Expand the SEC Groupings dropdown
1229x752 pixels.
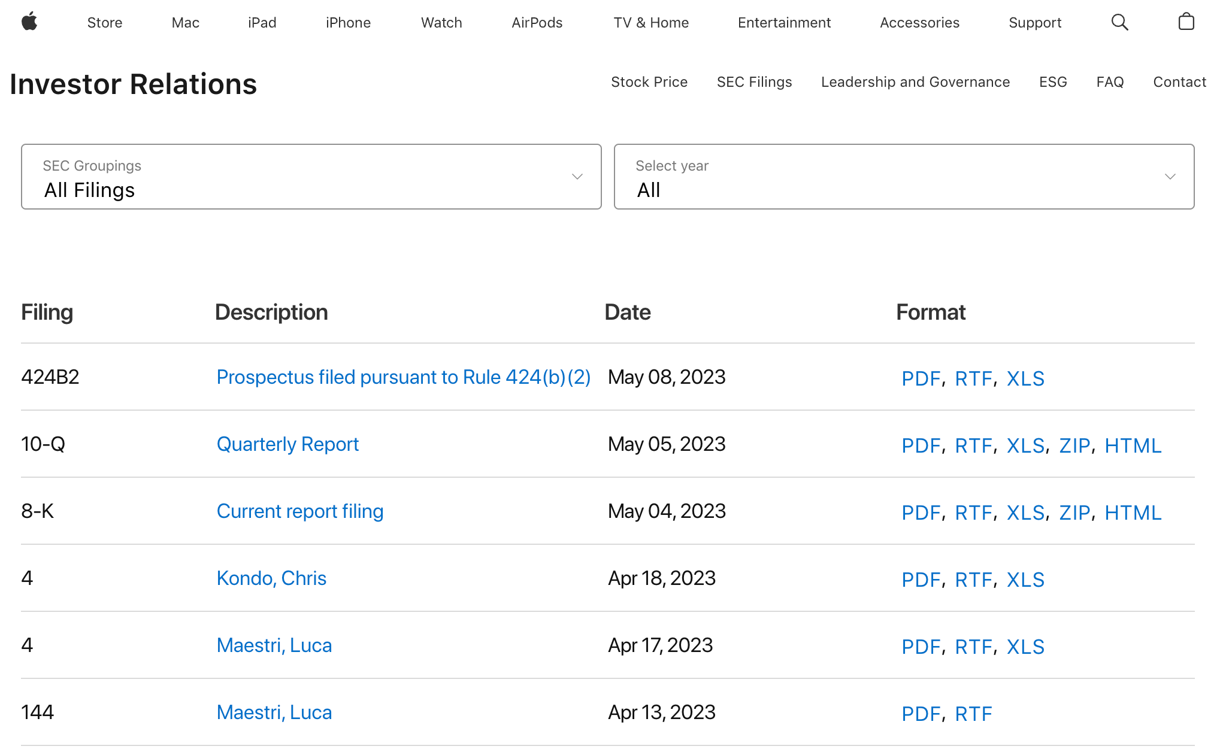[311, 177]
